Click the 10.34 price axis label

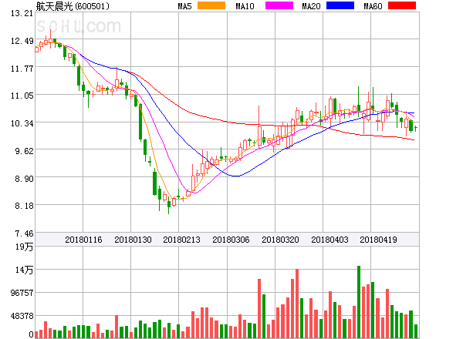tap(22, 123)
